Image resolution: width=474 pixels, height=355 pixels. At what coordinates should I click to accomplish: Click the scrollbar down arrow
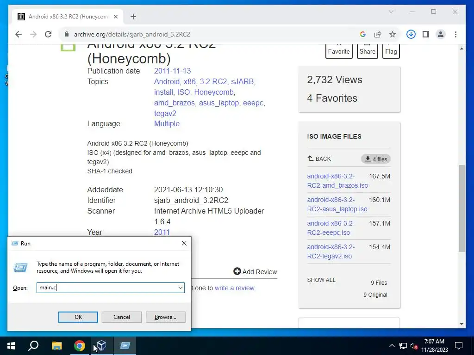(x=462, y=324)
